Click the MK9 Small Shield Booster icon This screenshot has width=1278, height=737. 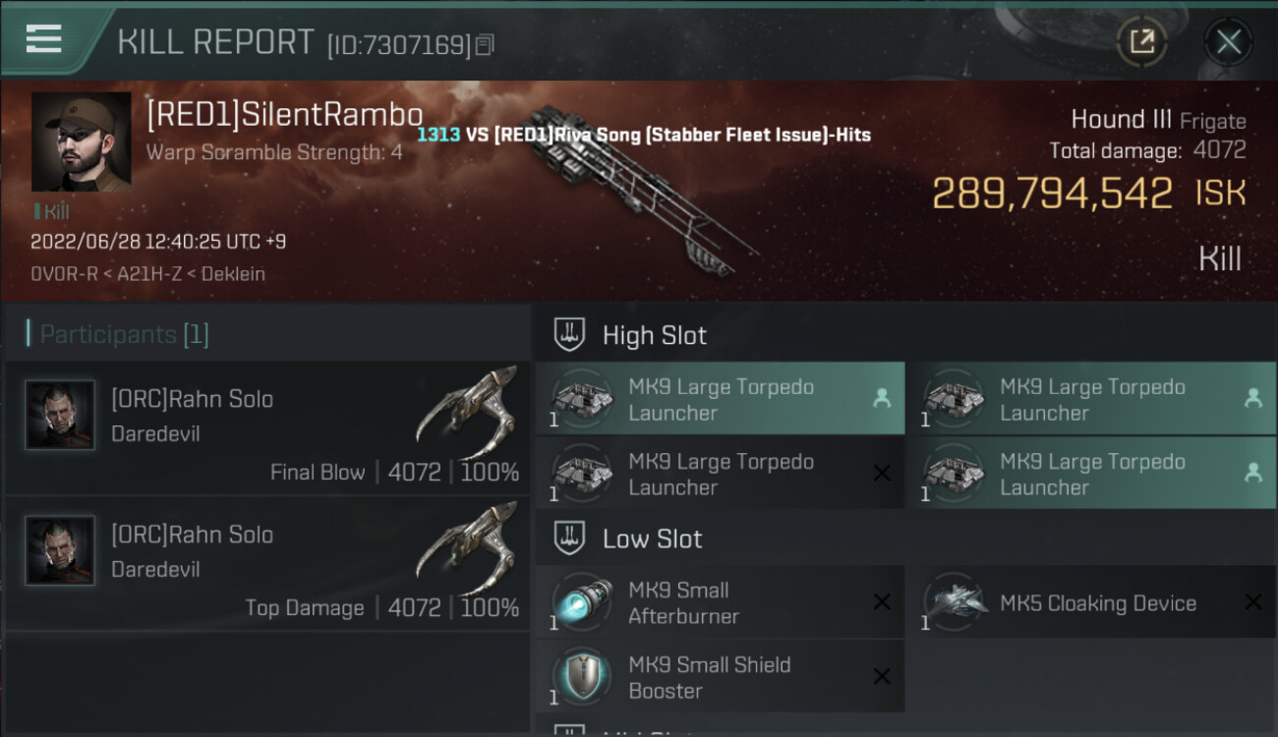point(582,676)
